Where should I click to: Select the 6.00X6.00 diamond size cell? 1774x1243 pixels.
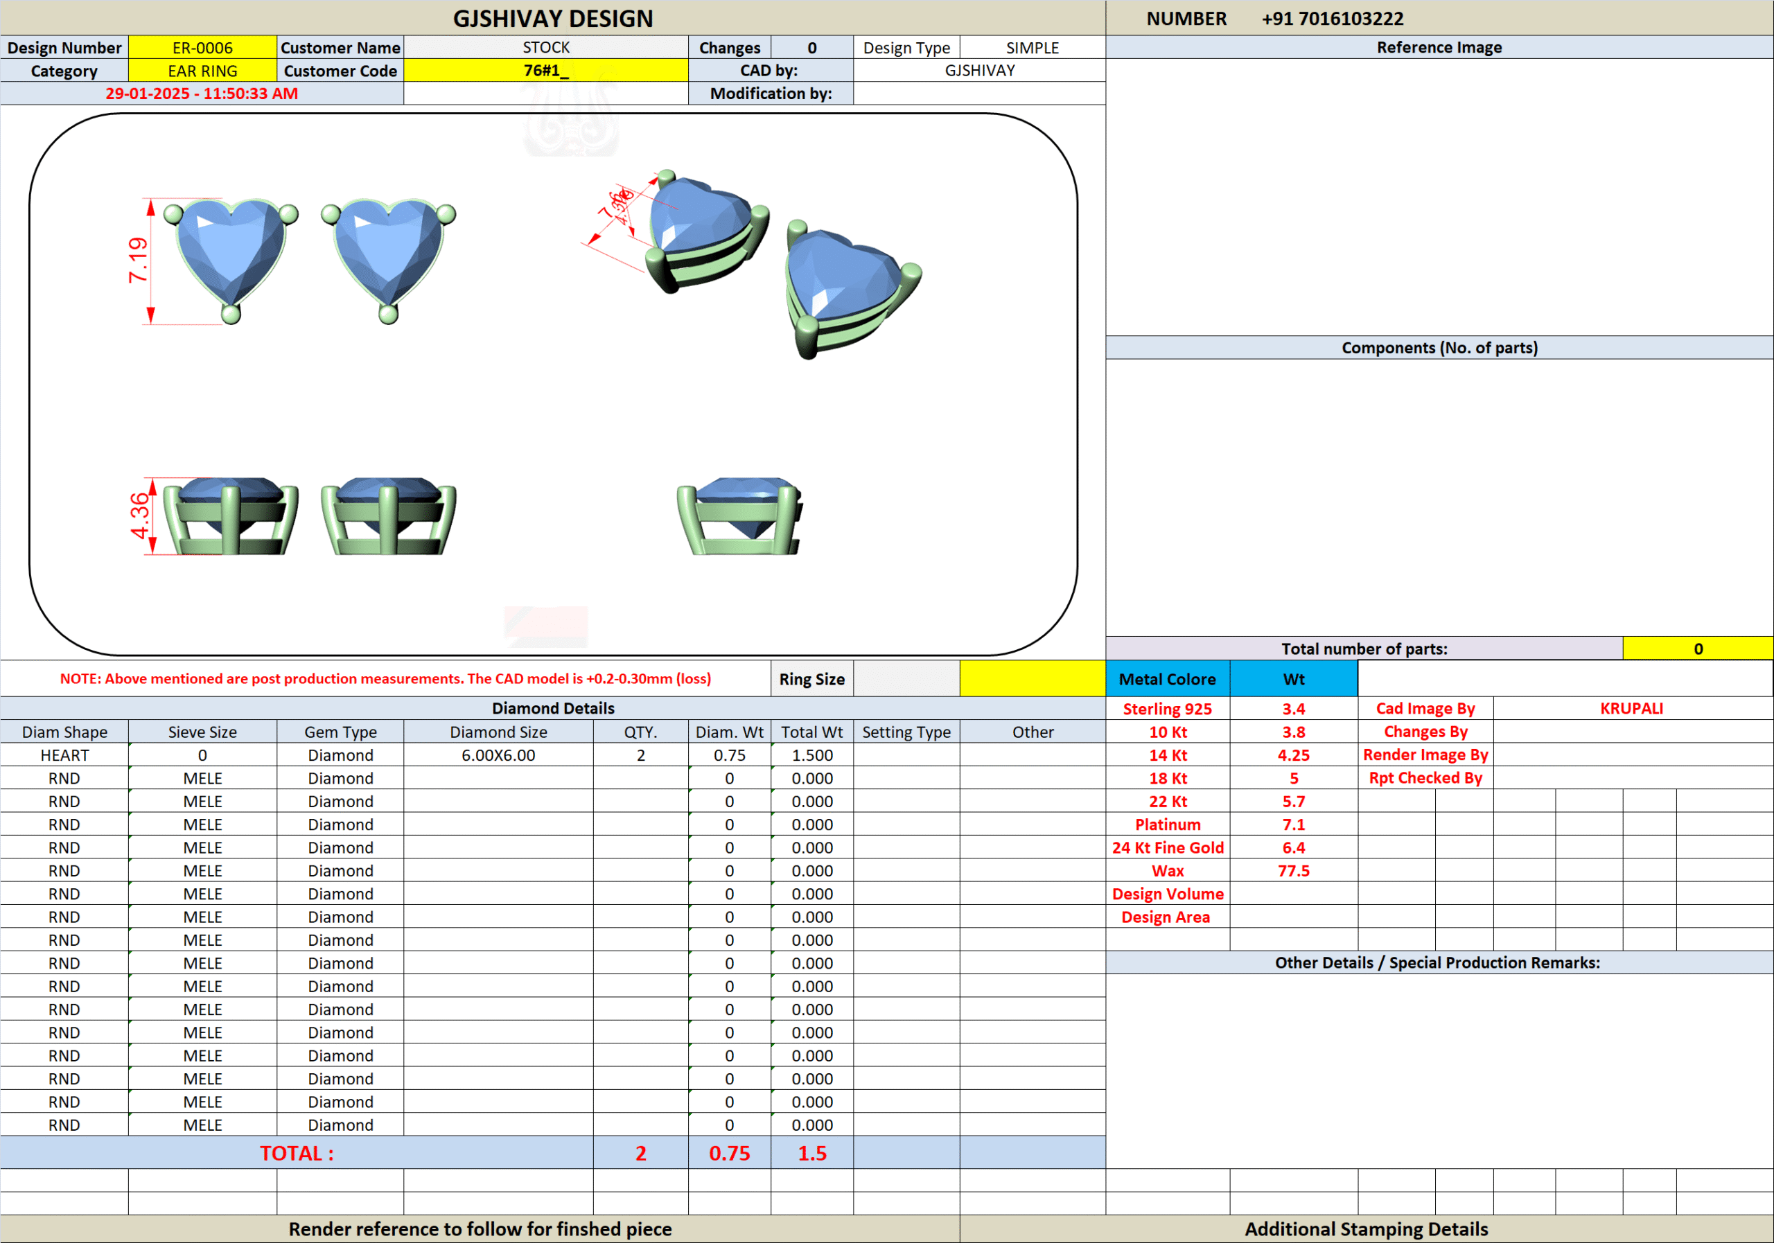point(498,755)
